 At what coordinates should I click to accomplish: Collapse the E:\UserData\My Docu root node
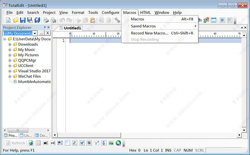click(5, 39)
